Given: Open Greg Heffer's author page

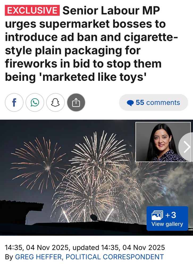Looking at the screenshot, I should (x=38, y=257).
